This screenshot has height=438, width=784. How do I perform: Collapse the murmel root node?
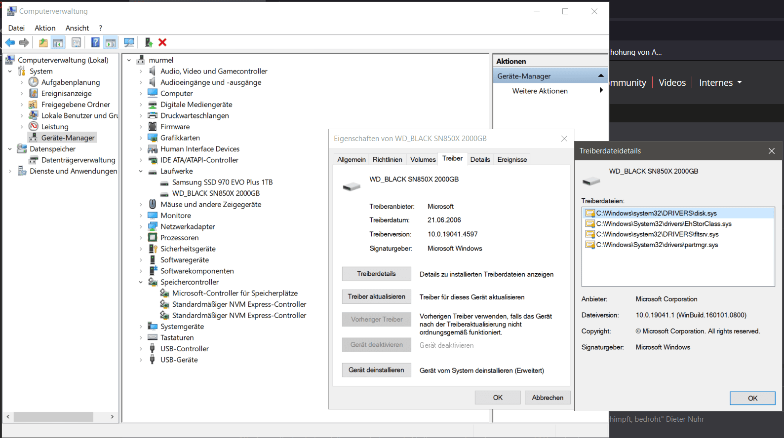click(129, 60)
